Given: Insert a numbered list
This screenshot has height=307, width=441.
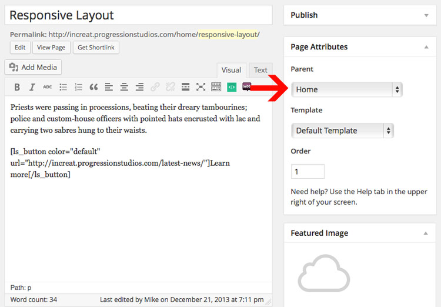Looking at the screenshot, I should (78, 87).
